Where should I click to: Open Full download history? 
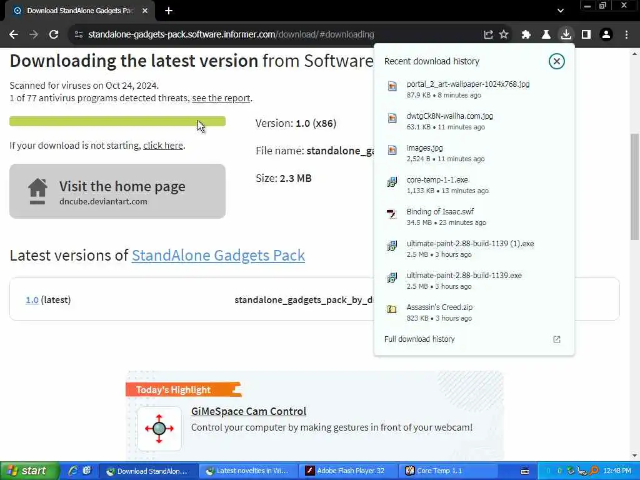tap(419, 339)
